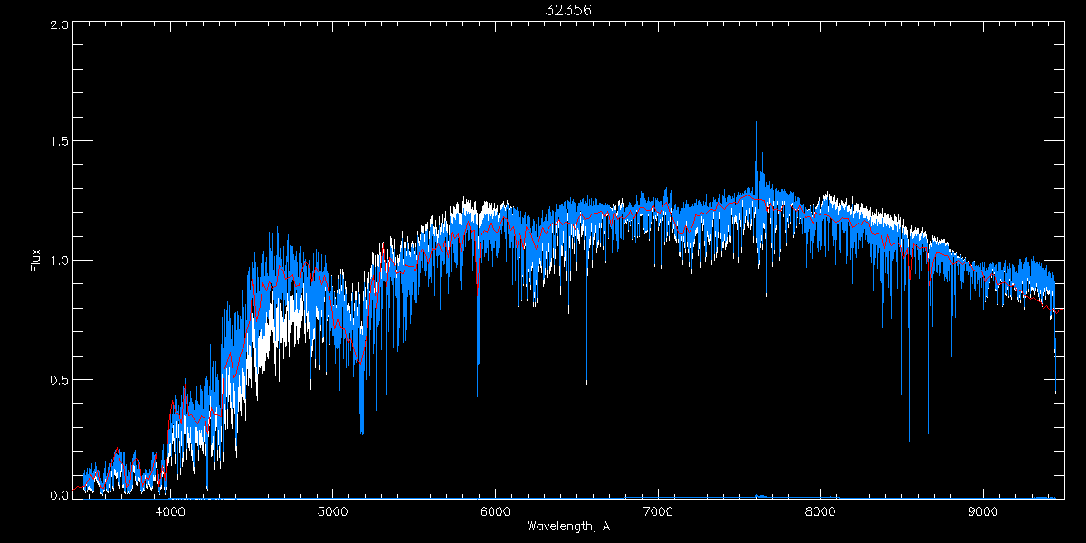1086x543 pixels.
Task: Select the 5000 wavelength tick label
Action: (332, 510)
